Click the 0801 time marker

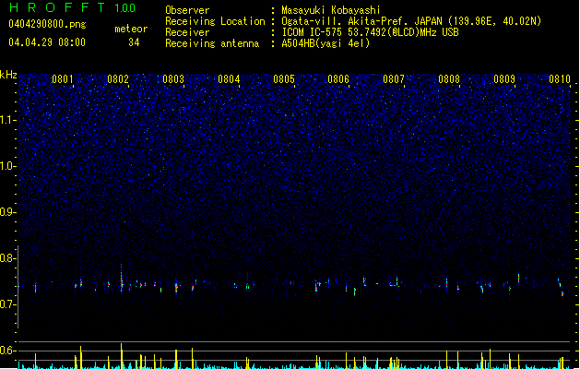click(x=62, y=79)
